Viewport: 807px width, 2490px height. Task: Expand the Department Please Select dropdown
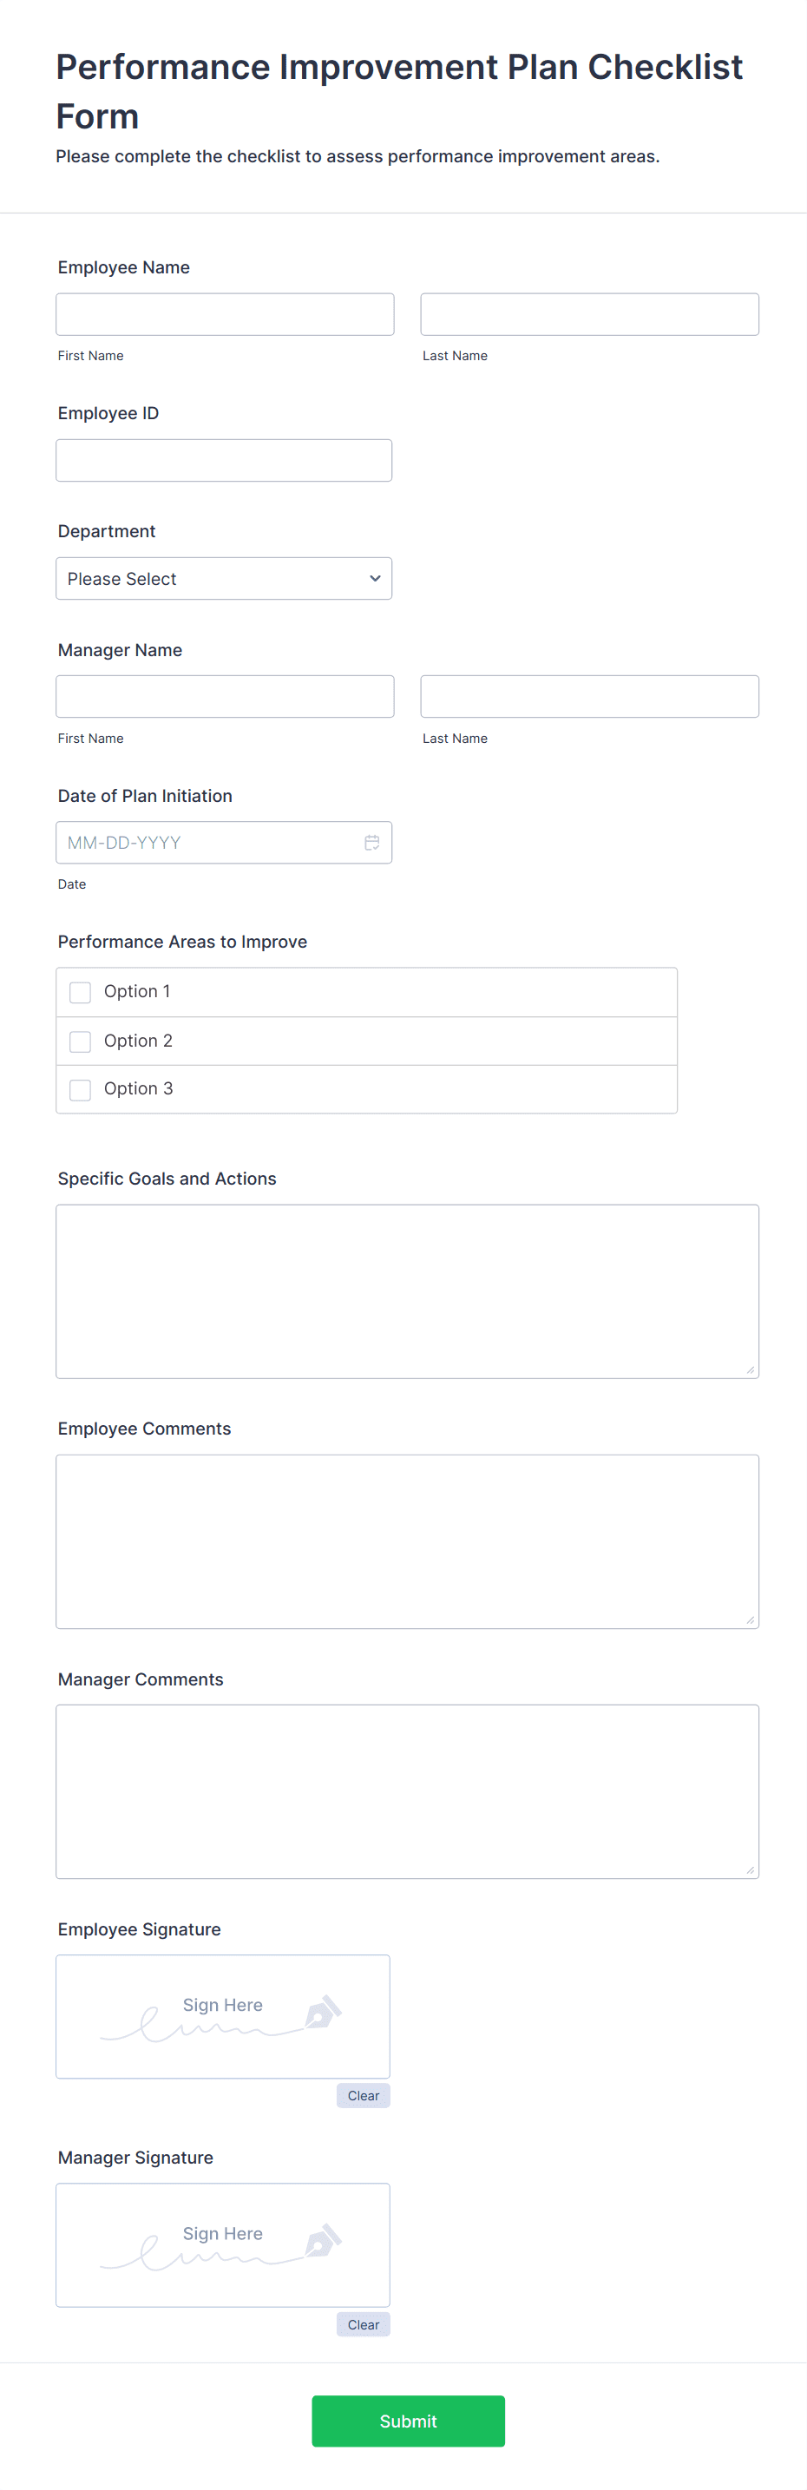224,578
